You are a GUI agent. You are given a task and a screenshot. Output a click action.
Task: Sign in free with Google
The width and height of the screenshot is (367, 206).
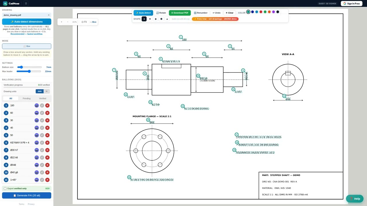pos(352,3)
